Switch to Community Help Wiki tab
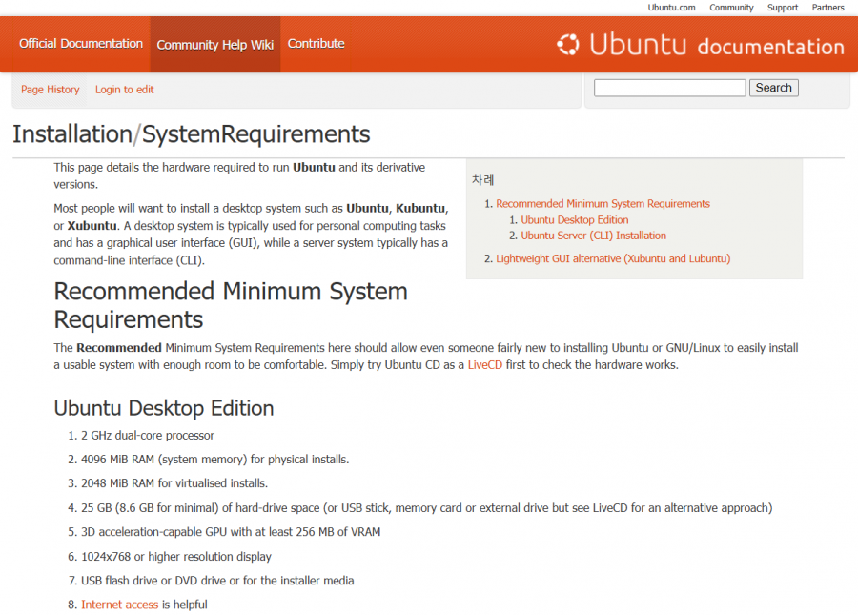This screenshot has width=858, height=615. (x=215, y=45)
